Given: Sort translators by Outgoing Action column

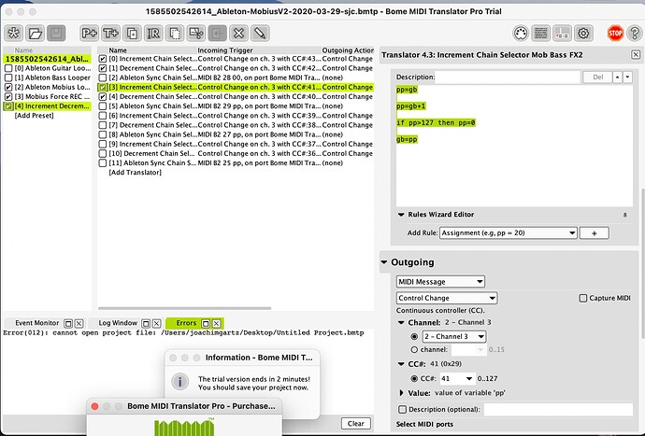Looking at the screenshot, I should (348, 50).
